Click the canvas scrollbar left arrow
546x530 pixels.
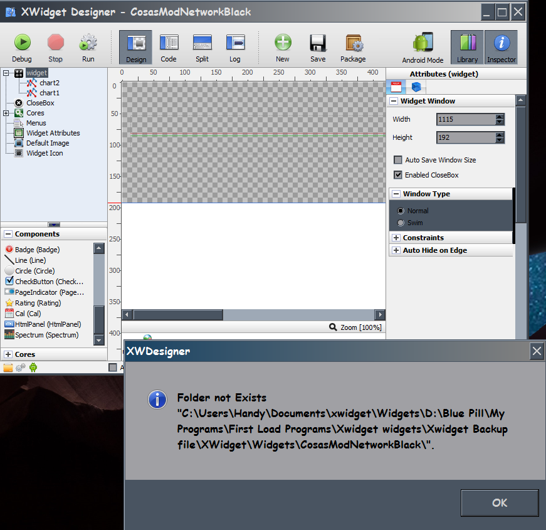(x=127, y=315)
